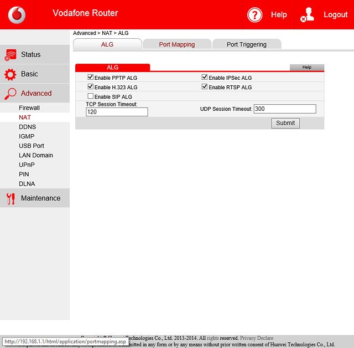This screenshot has height=348, width=354.
Task: Open the Port Triggering tab
Action: click(247, 44)
